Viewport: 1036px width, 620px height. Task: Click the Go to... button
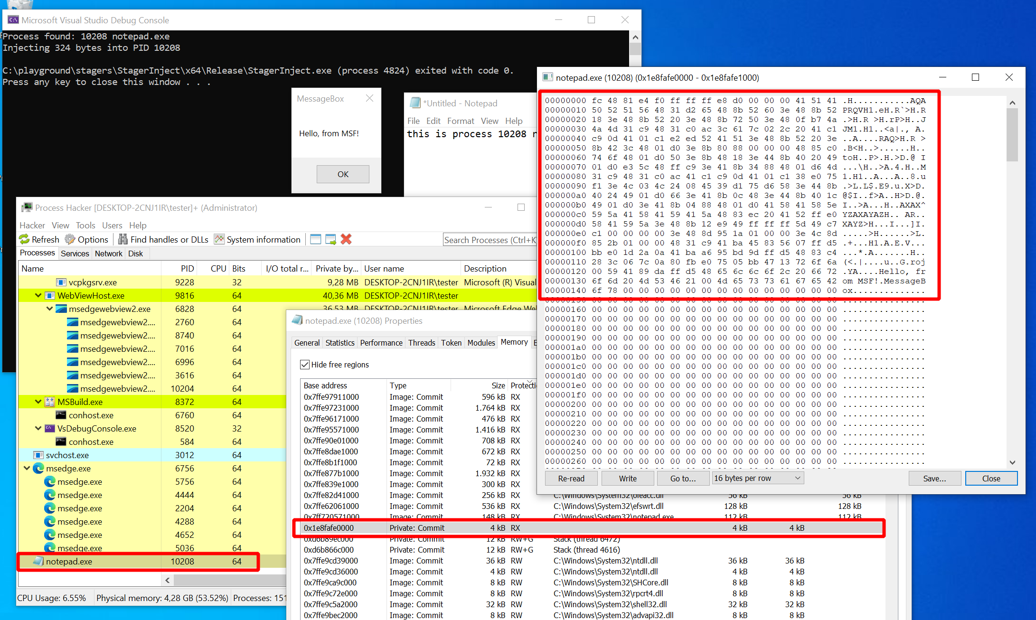pyautogui.click(x=683, y=478)
